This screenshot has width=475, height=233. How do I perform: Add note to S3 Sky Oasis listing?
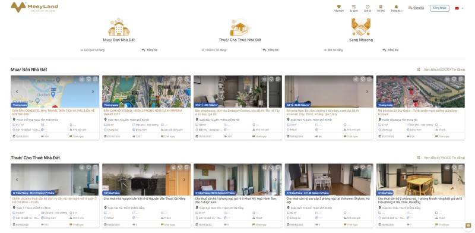pyautogui.click(x=461, y=79)
